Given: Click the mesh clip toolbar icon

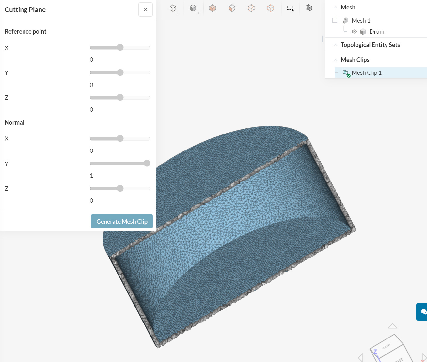Looking at the screenshot, I should pos(309,8).
